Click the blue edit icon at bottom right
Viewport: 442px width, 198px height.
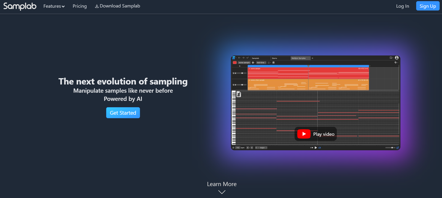(x=398, y=148)
